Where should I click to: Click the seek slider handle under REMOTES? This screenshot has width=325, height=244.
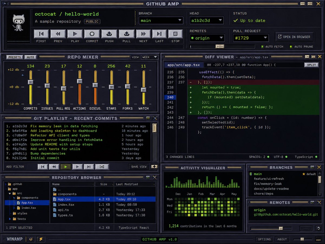click(220, 47)
